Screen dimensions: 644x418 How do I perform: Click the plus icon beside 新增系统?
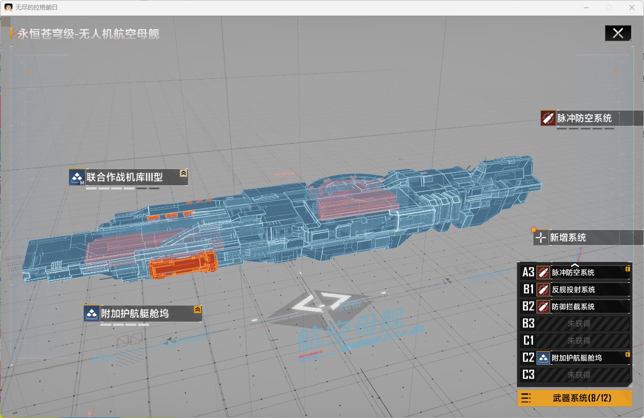tap(541, 238)
